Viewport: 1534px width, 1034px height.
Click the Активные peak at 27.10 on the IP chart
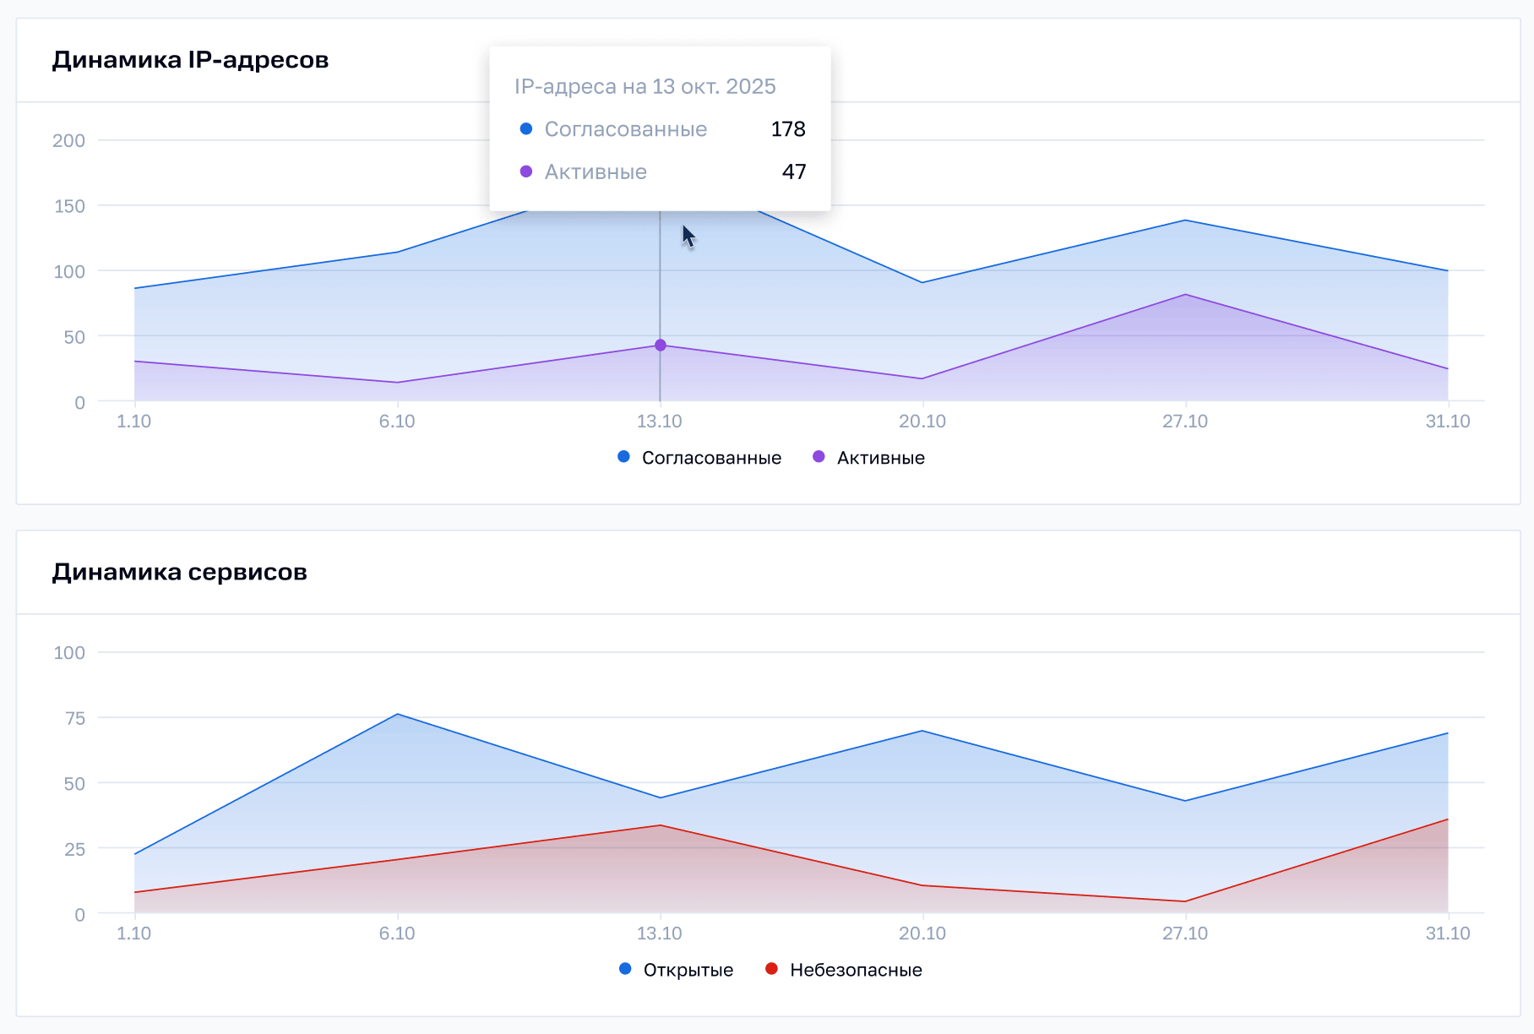pyautogui.click(x=1185, y=295)
